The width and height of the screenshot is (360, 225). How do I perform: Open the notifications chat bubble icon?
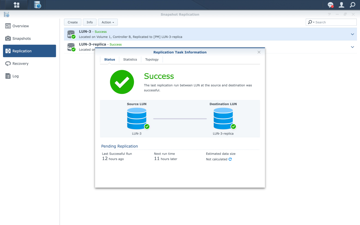click(330, 5)
